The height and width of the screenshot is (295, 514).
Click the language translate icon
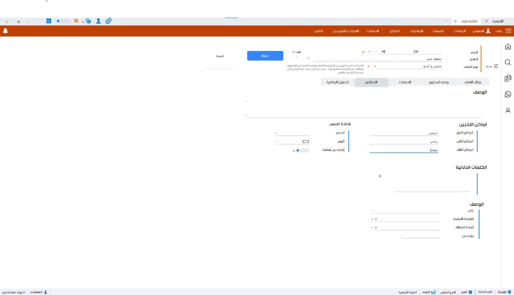click(x=88, y=21)
